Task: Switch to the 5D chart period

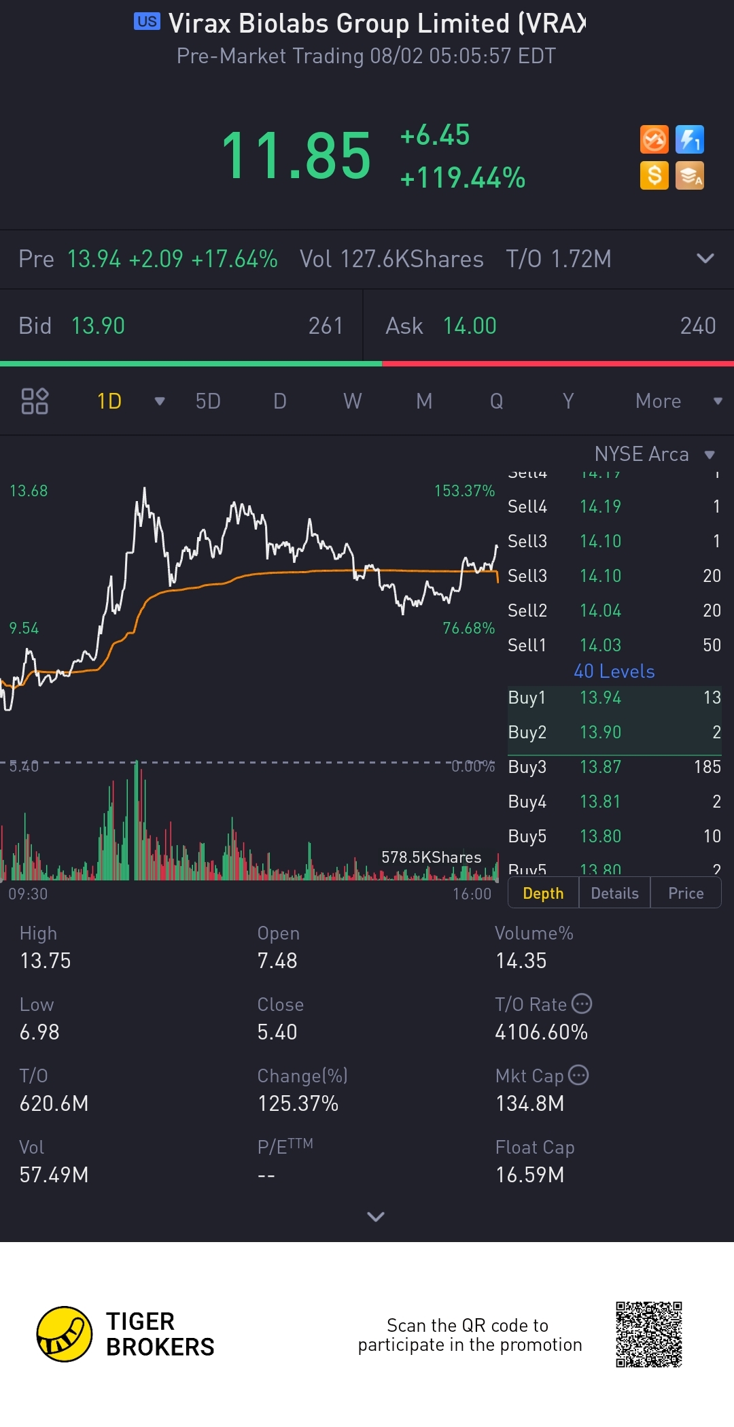Action: click(x=208, y=401)
